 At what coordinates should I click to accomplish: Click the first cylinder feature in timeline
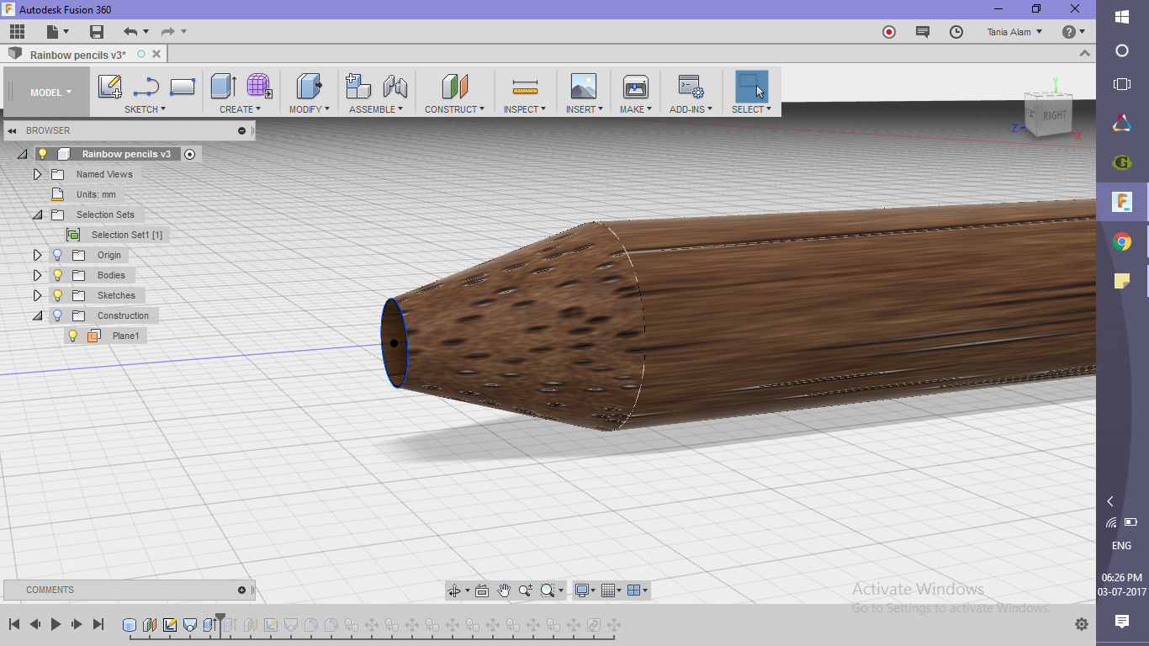click(x=130, y=625)
